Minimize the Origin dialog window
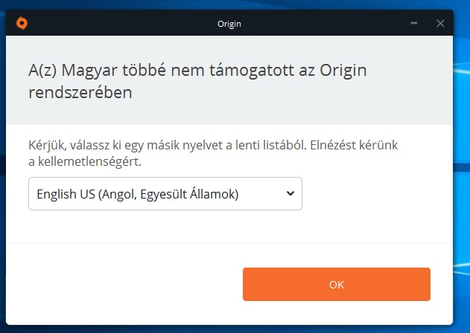 coord(414,23)
